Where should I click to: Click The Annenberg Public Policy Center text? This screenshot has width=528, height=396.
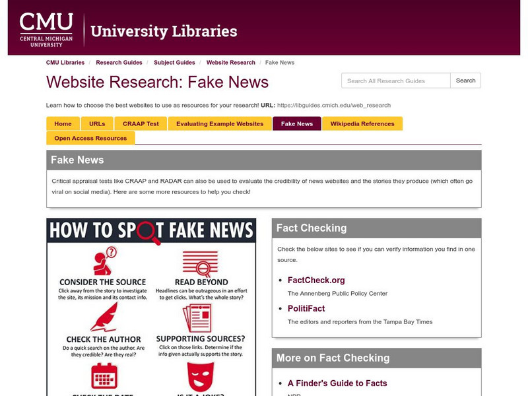(337, 293)
